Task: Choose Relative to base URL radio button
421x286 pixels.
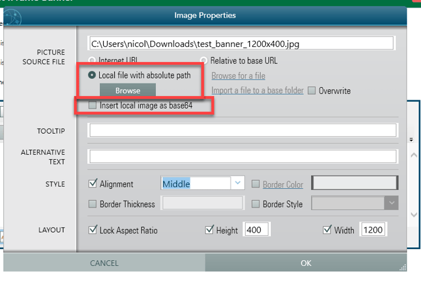Action: 204,61
